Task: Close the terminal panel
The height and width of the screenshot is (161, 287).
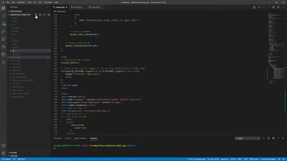Action: [x=283, y=138]
